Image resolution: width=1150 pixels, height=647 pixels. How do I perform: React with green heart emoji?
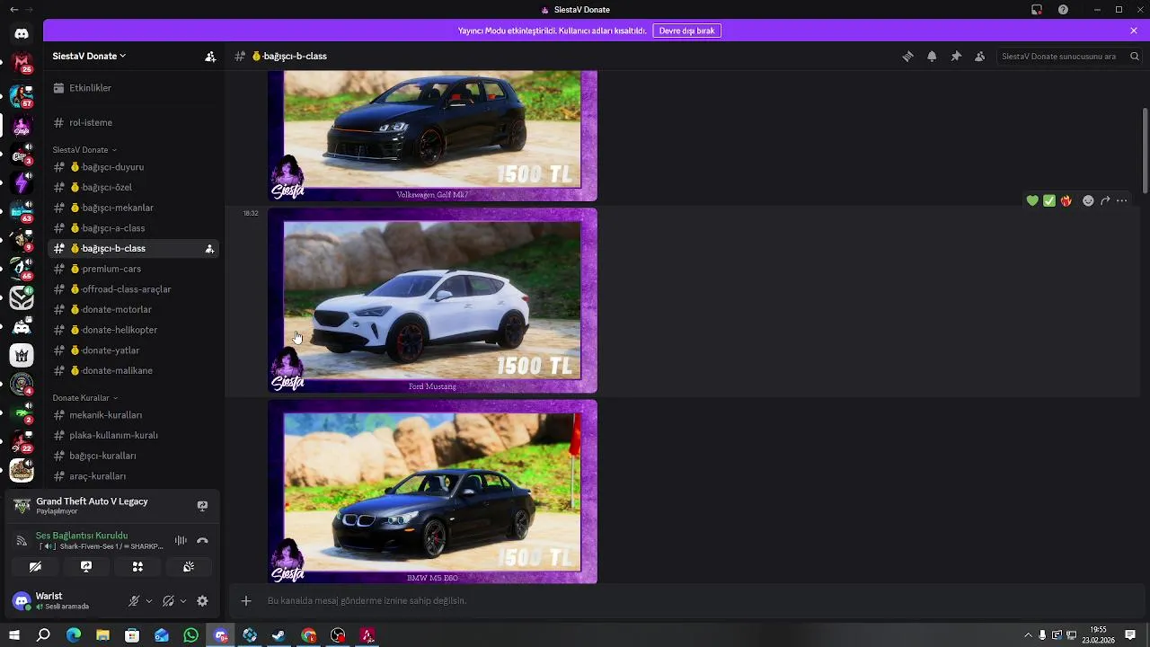click(x=1032, y=200)
